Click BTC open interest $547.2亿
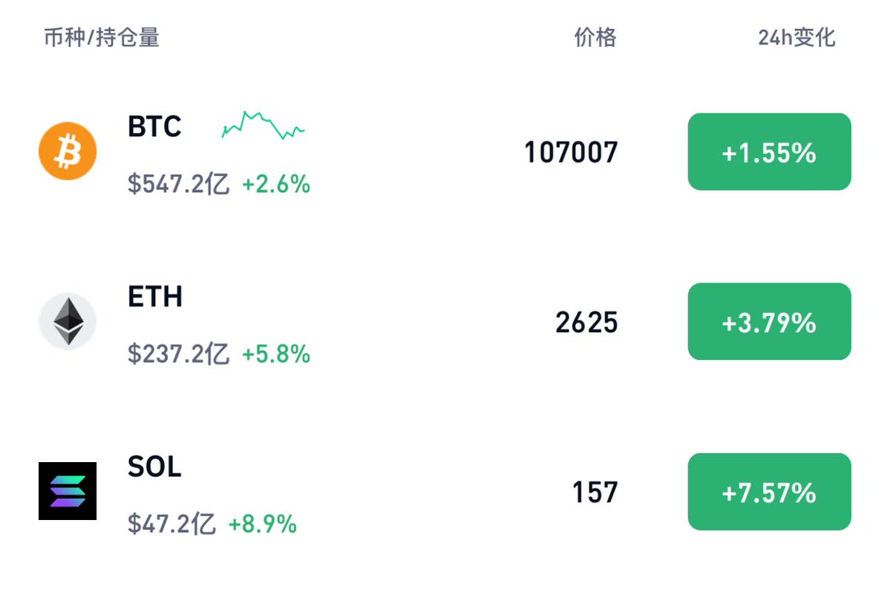 (178, 184)
